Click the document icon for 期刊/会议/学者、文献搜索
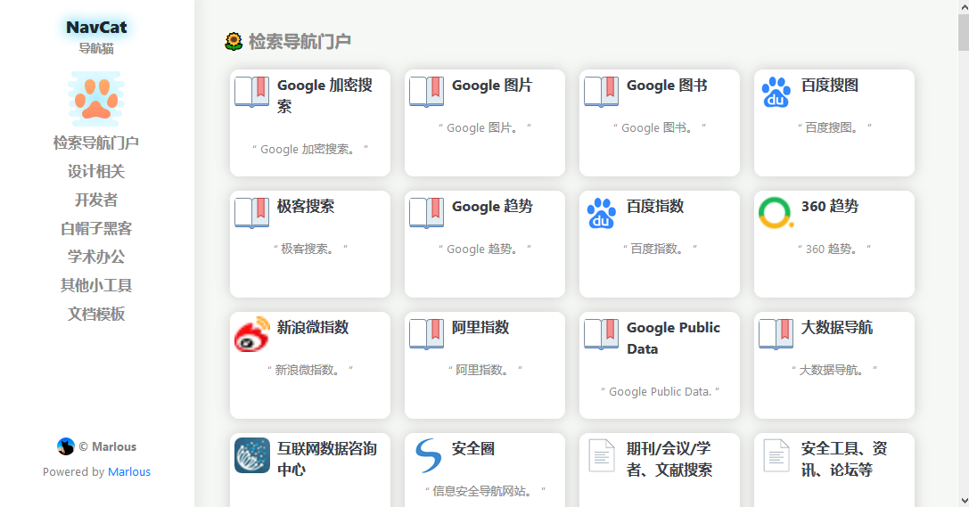The image size is (969, 507). [x=602, y=455]
